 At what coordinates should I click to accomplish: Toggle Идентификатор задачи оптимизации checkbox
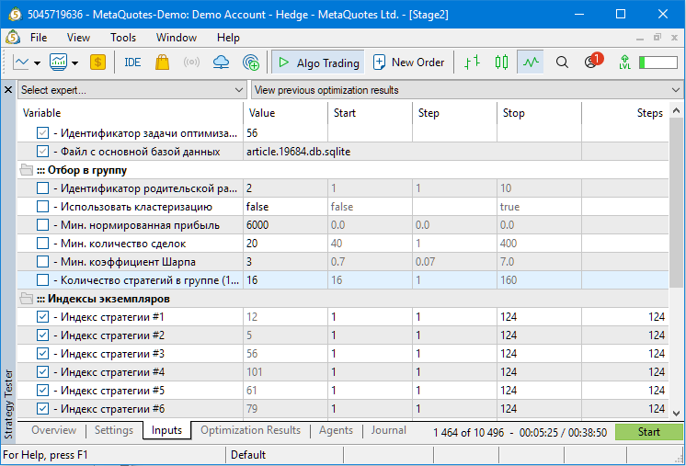[x=42, y=133]
